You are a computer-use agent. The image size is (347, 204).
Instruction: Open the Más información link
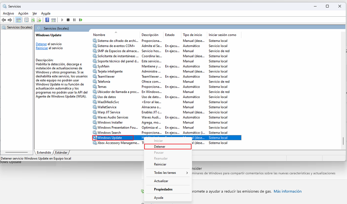pyautogui.click(x=288, y=191)
